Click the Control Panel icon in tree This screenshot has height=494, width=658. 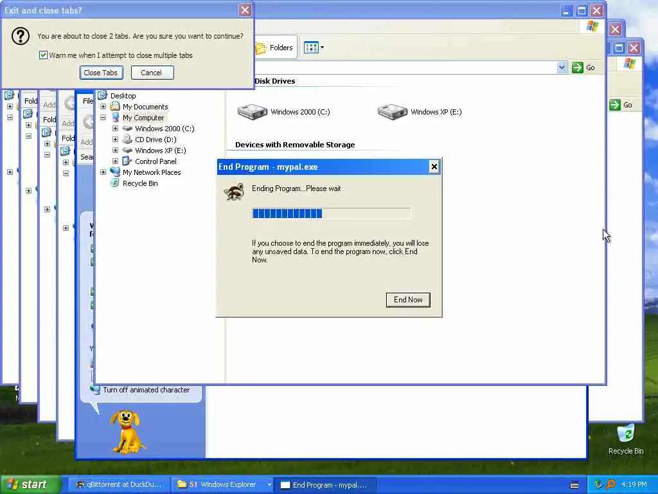pos(127,161)
